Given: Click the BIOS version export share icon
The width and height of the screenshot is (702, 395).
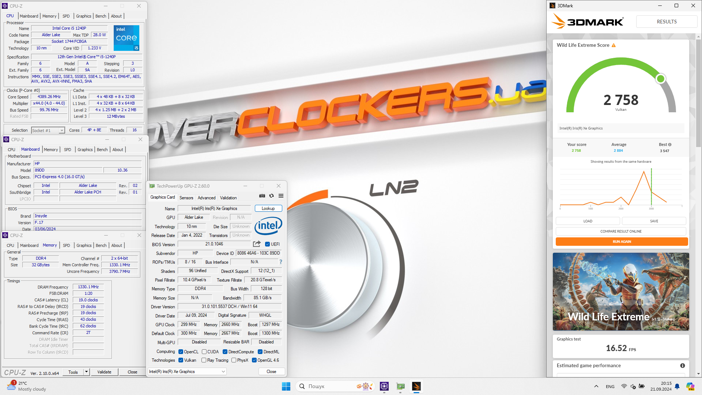Looking at the screenshot, I should [x=257, y=244].
